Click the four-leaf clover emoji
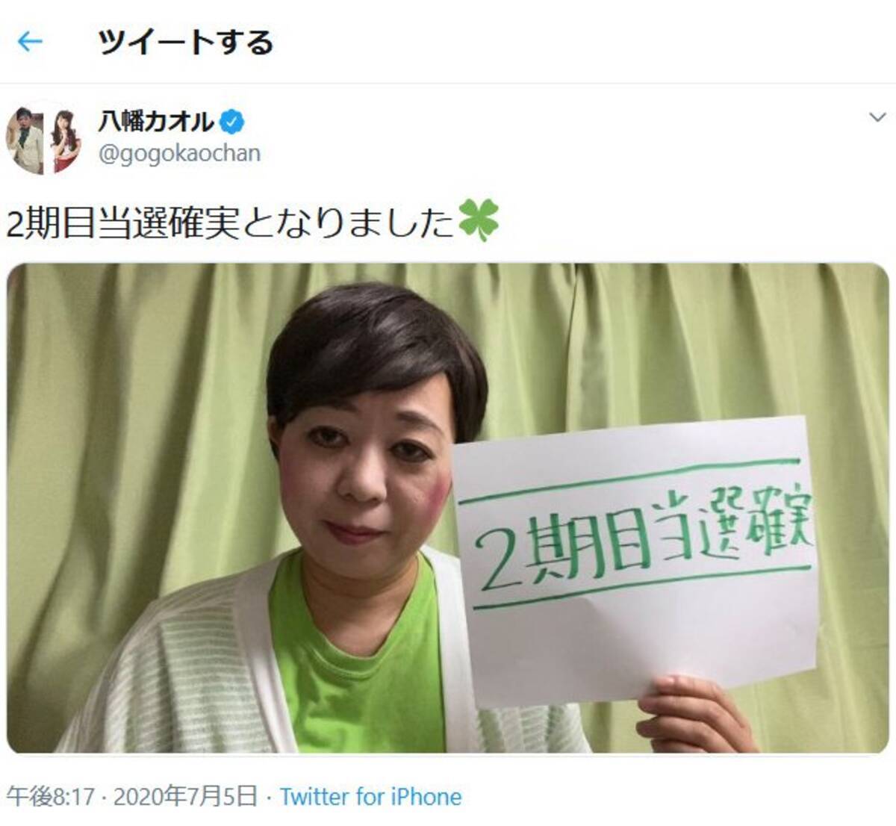The width and height of the screenshot is (896, 826). point(478,222)
